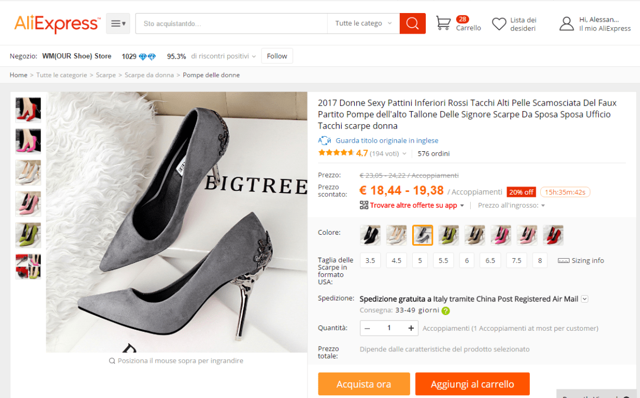Select USA shoe size 5.5
This screenshot has height=398, width=640.
tap(443, 260)
